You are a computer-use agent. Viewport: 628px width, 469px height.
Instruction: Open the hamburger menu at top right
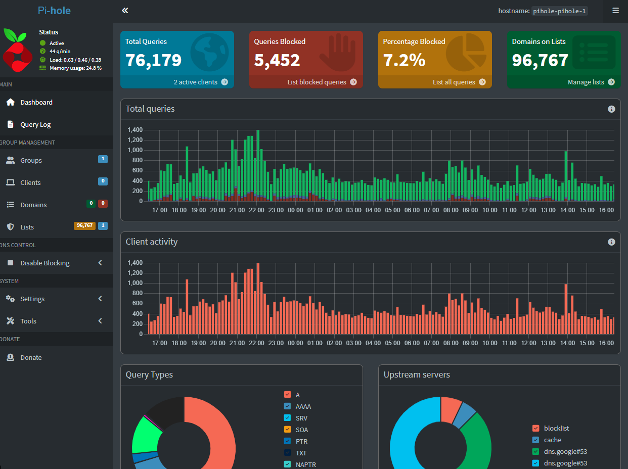(615, 11)
